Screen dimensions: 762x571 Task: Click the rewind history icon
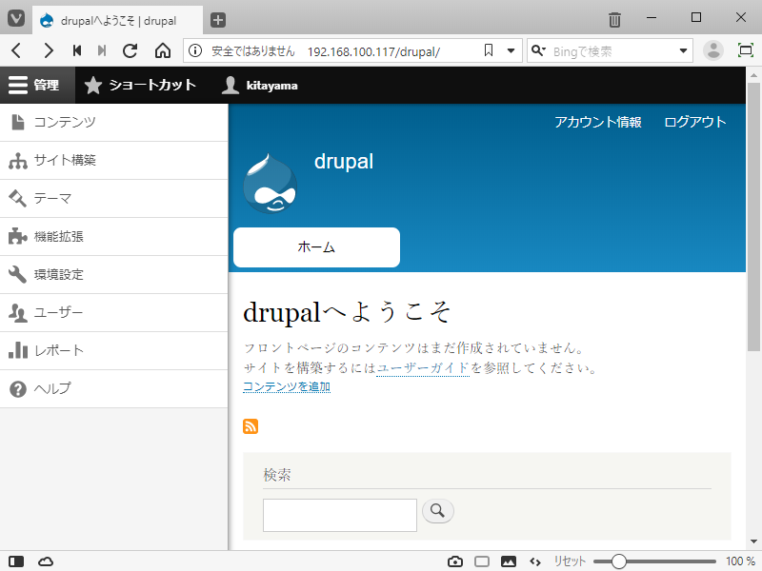(77, 50)
